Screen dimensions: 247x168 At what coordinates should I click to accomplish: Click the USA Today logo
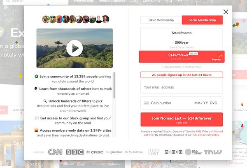point(193,152)
